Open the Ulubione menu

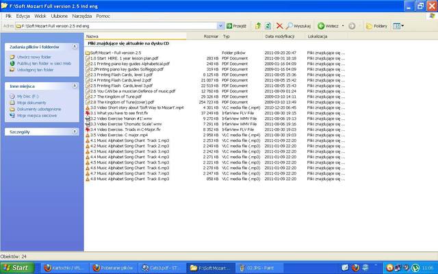(60, 16)
